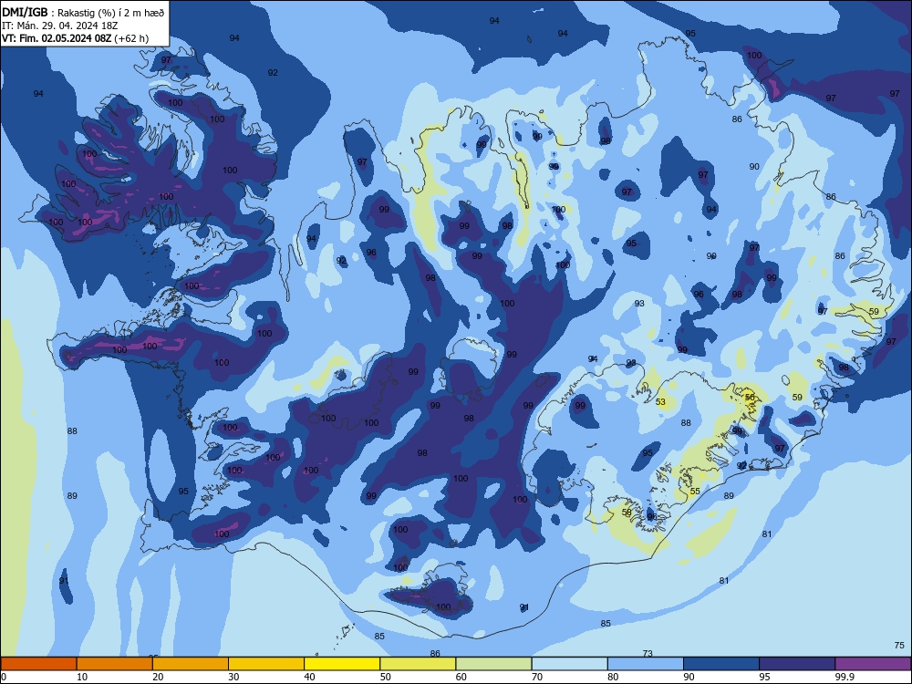Click the legend scale label '20'
This screenshot has width=912, height=684.
click(x=158, y=677)
